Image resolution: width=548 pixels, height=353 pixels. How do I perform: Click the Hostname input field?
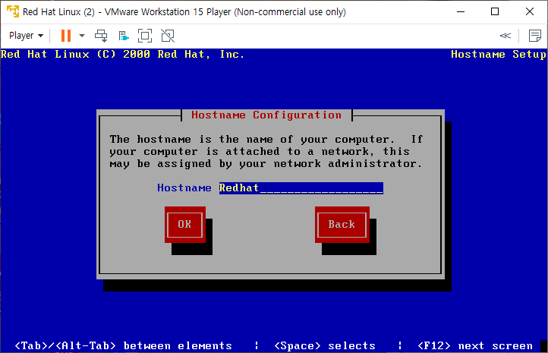pyautogui.click(x=301, y=188)
